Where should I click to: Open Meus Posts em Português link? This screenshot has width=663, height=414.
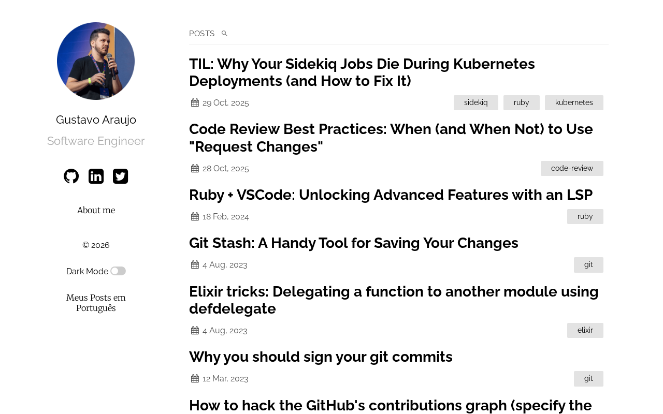point(96,303)
